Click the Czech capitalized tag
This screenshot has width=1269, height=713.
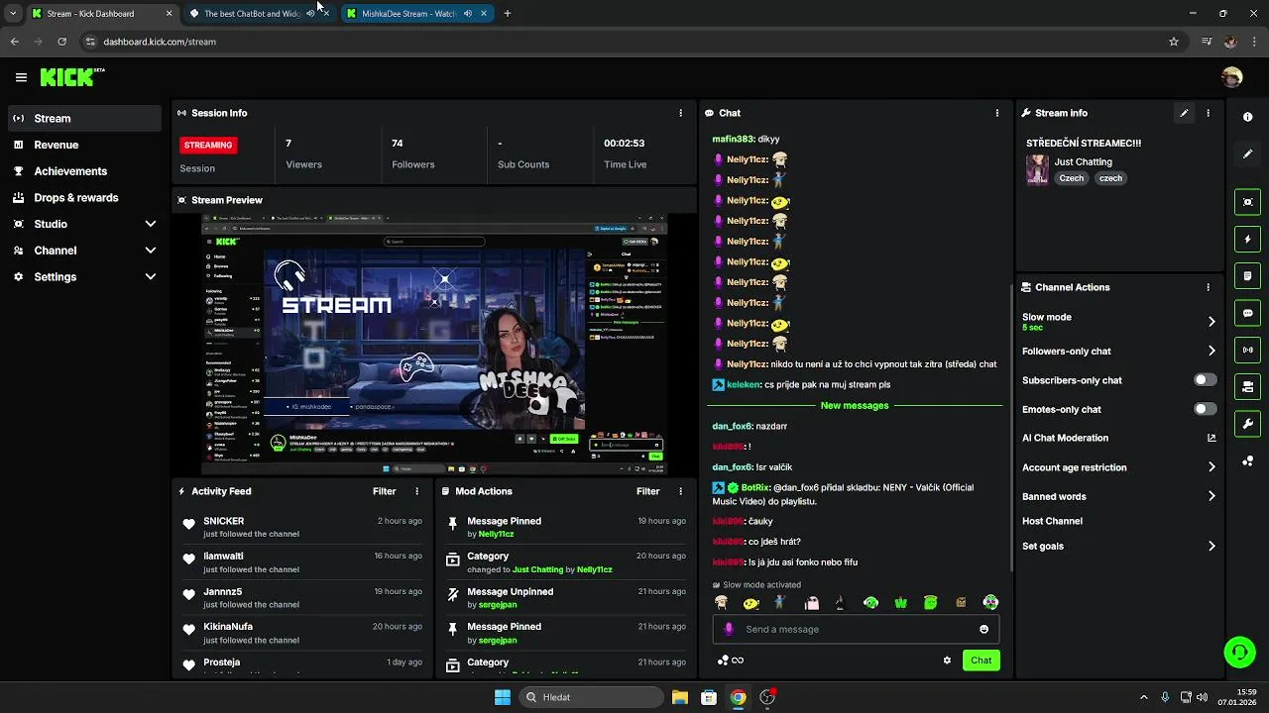[x=1071, y=178]
